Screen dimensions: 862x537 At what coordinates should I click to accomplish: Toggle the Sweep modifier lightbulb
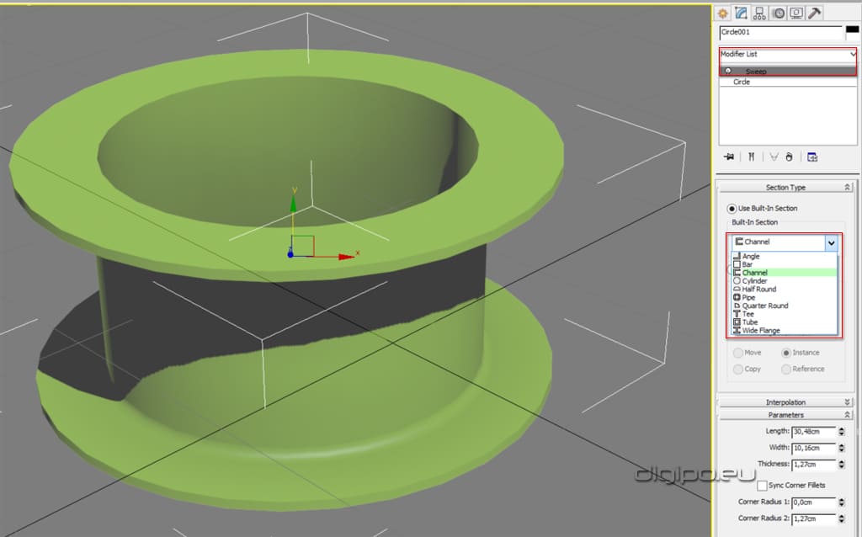[728, 72]
